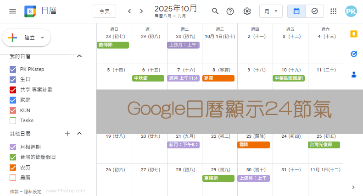Open the 建立 dropdown arrow
This screenshot has height=196, width=363.
click(x=42, y=38)
